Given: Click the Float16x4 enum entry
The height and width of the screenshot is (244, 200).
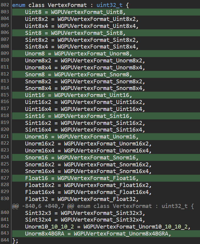Looking at the screenshot, I should click(x=88, y=192).
